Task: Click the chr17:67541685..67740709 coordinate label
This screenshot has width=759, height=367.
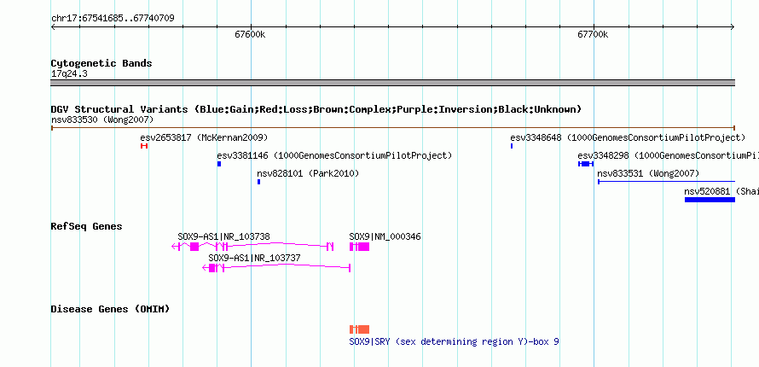Action: point(113,19)
